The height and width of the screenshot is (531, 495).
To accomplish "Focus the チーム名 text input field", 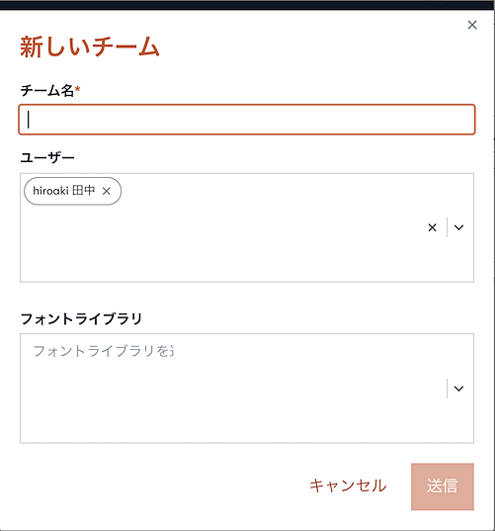I will pos(247,120).
